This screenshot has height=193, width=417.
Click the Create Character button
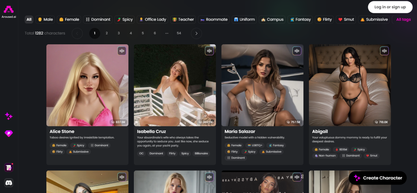click(x=378, y=178)
